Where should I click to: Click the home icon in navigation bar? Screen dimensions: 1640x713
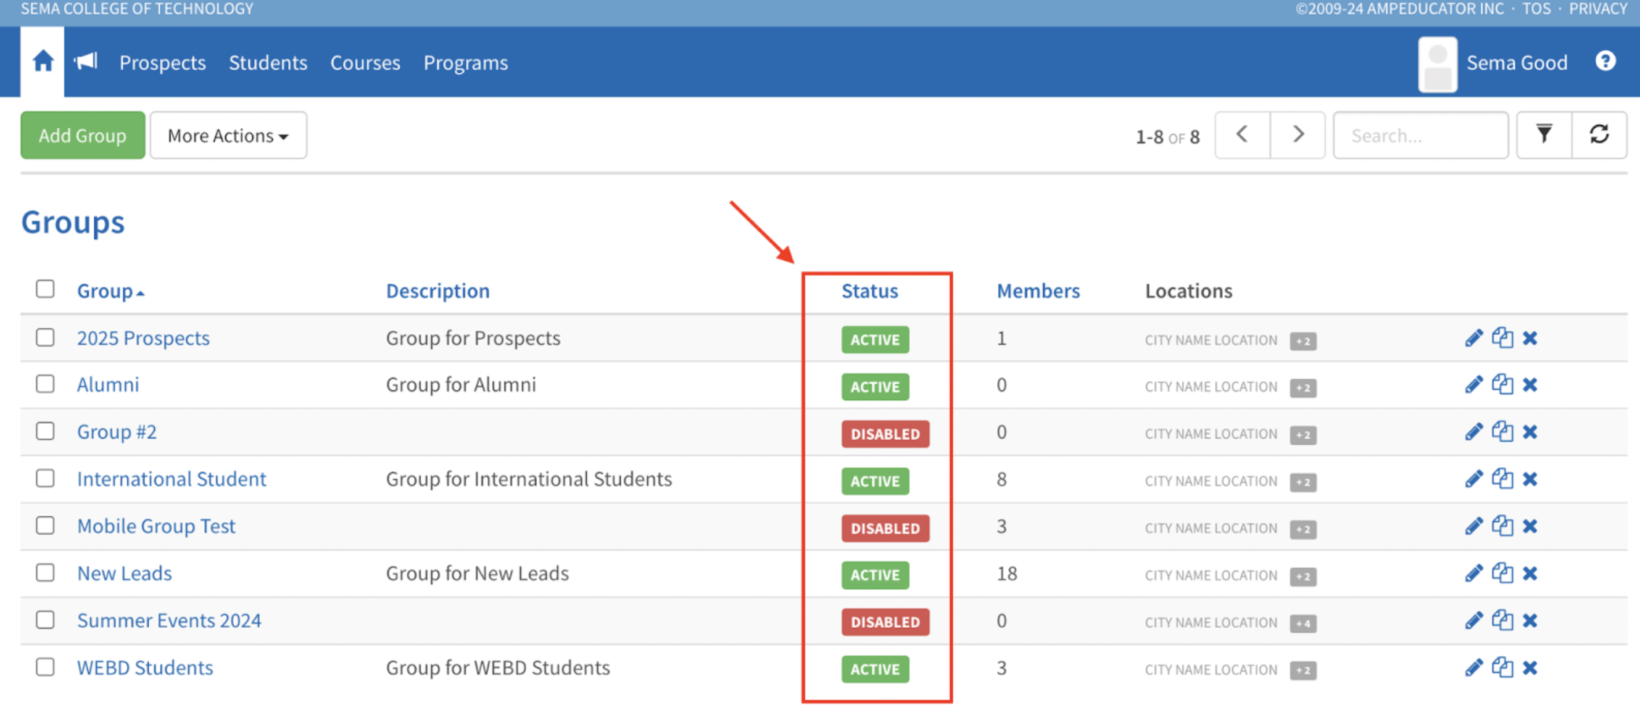[43, 62]
